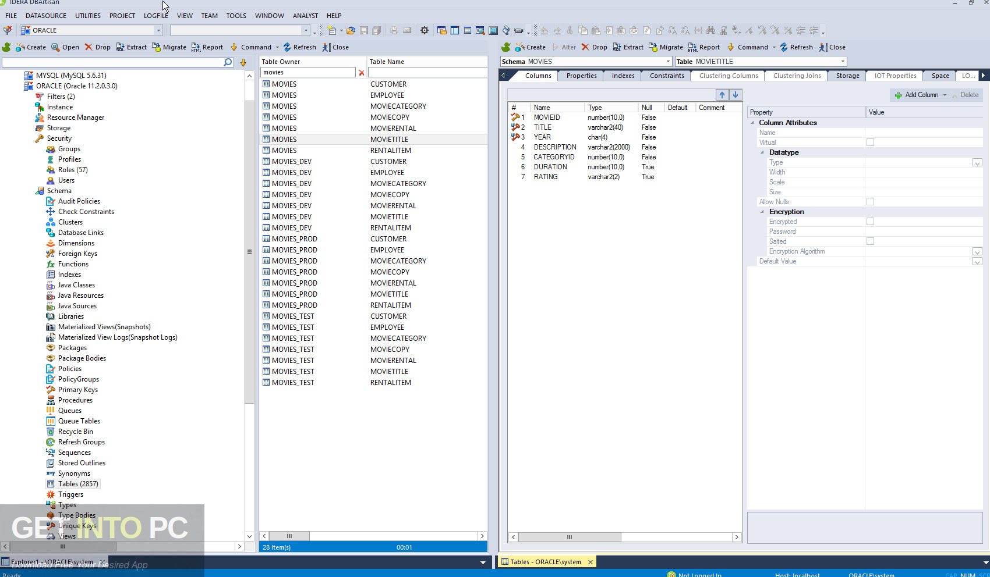Screen dimensions: 990x577
Task: Toggle the Encrypted checkbox
Action: click(x=870, y=222)
